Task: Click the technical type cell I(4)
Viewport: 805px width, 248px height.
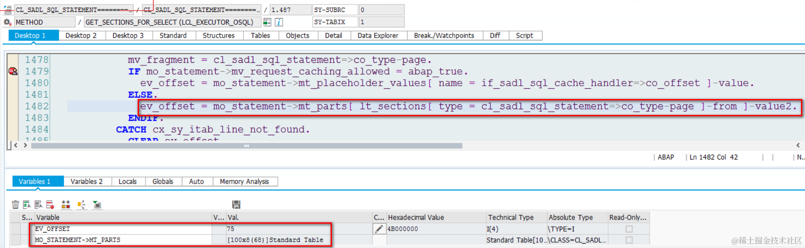Action: click(516, 229)
